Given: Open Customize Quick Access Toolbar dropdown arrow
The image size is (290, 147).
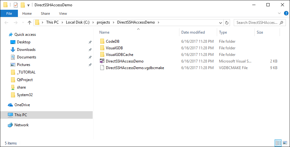Looking at the screenshot, I should tap(28, 5).
